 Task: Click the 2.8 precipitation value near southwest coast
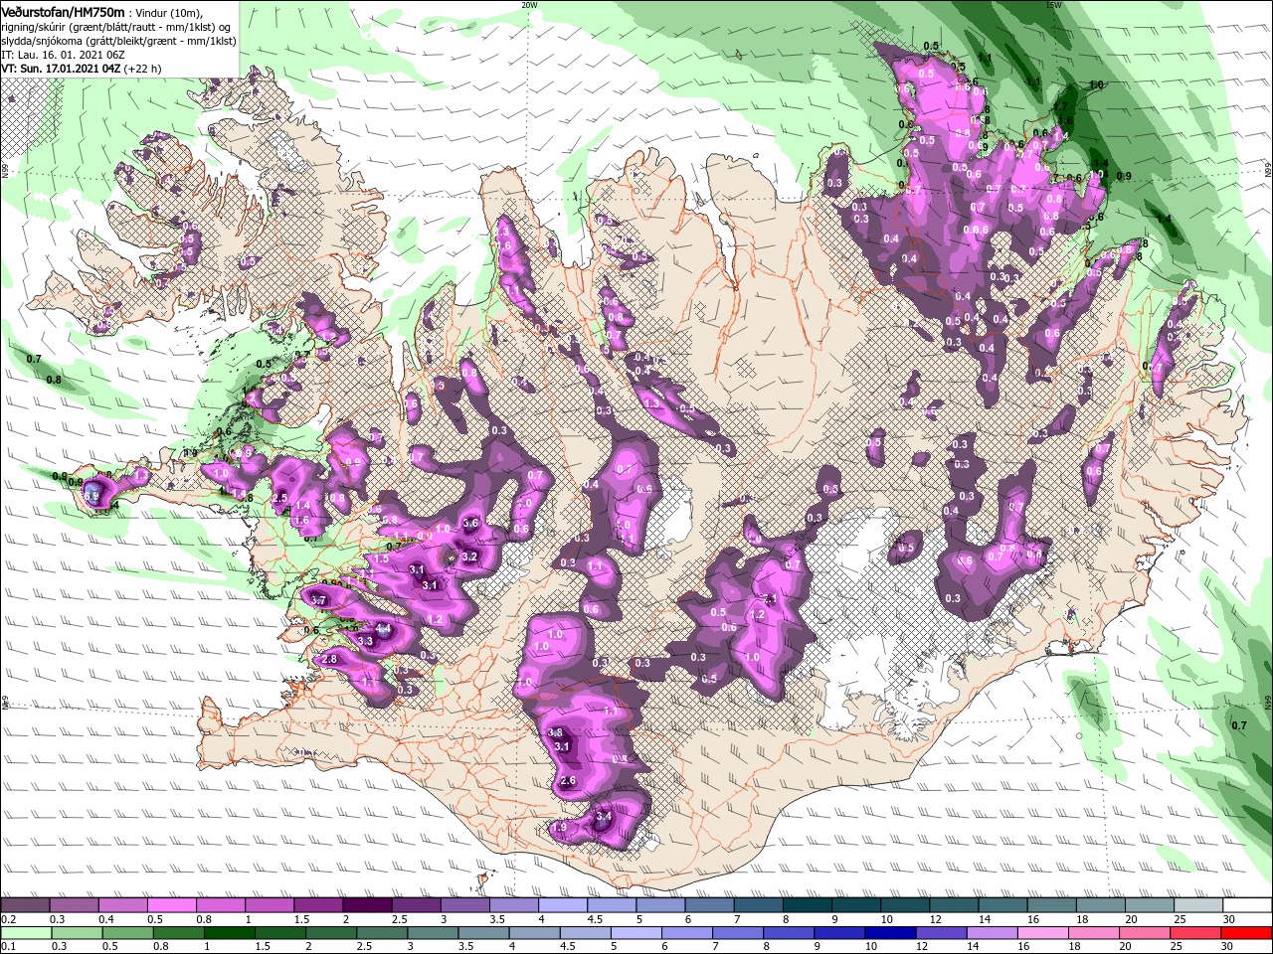tap(330, 658)
